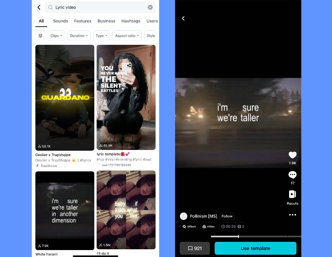The image size is (332, 257).
Task: Open the Clips filter dropdown
Action: point(56,36)
